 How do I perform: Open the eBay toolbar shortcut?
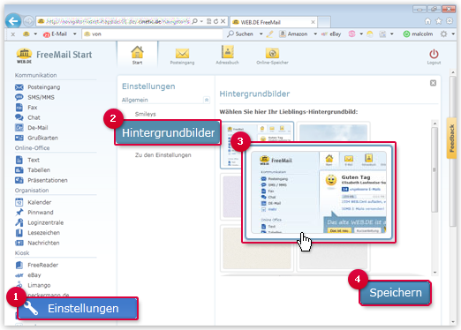pyautogui.click(x=331, y=34)
